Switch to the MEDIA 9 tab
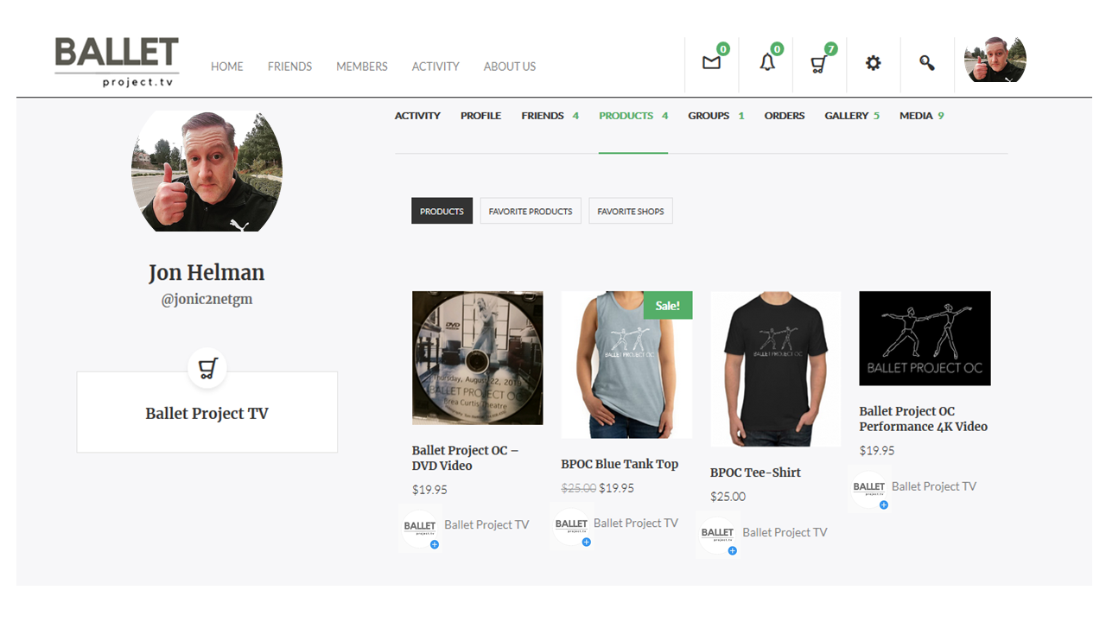 (x=921, y=116)
